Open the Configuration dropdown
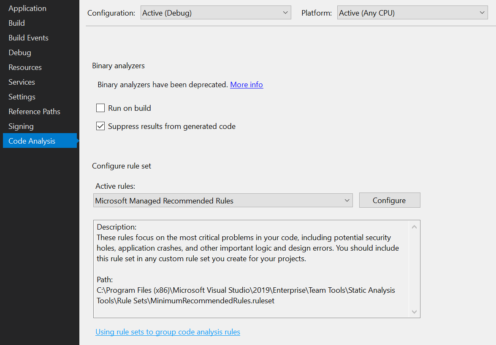This screenshot has width=496, height=345. 215,12
